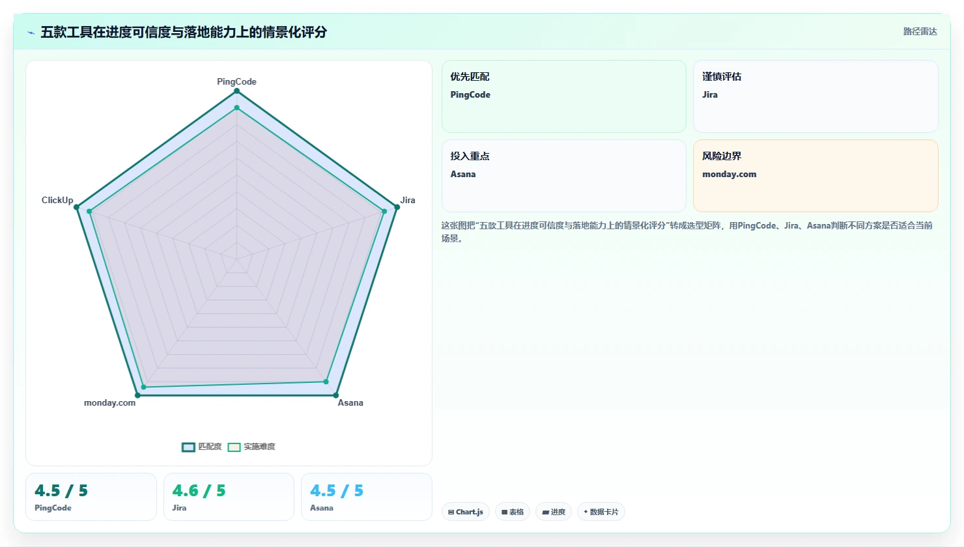964x547 pixels.
Task: Click the 路径雷达 label in the header
Action: click(920, 31)
